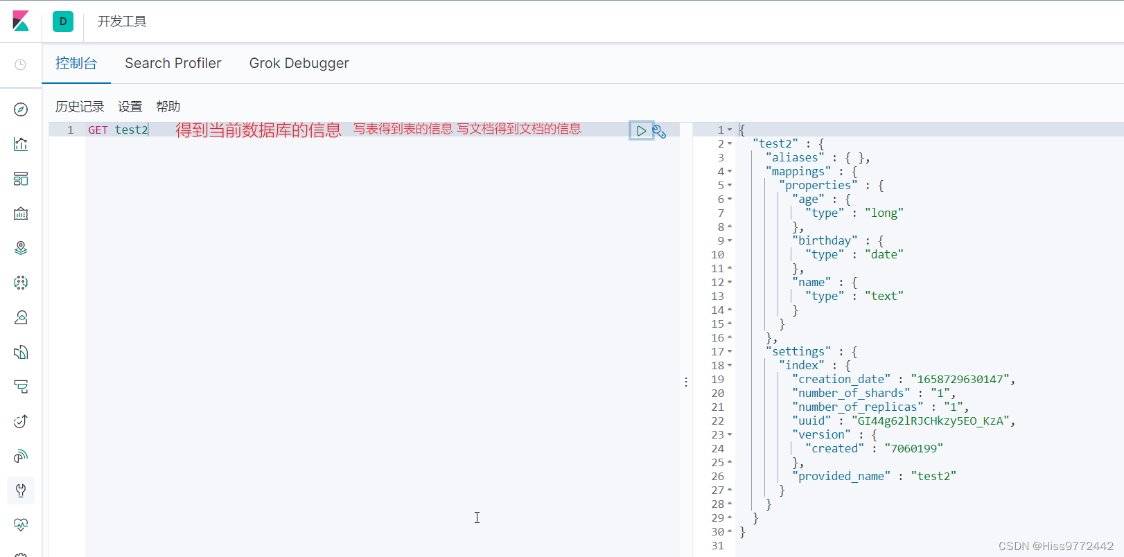This screenshot has height=557, width=1124.
Task: Open 历史记录 history panel
Action: (x=80, y=107)
